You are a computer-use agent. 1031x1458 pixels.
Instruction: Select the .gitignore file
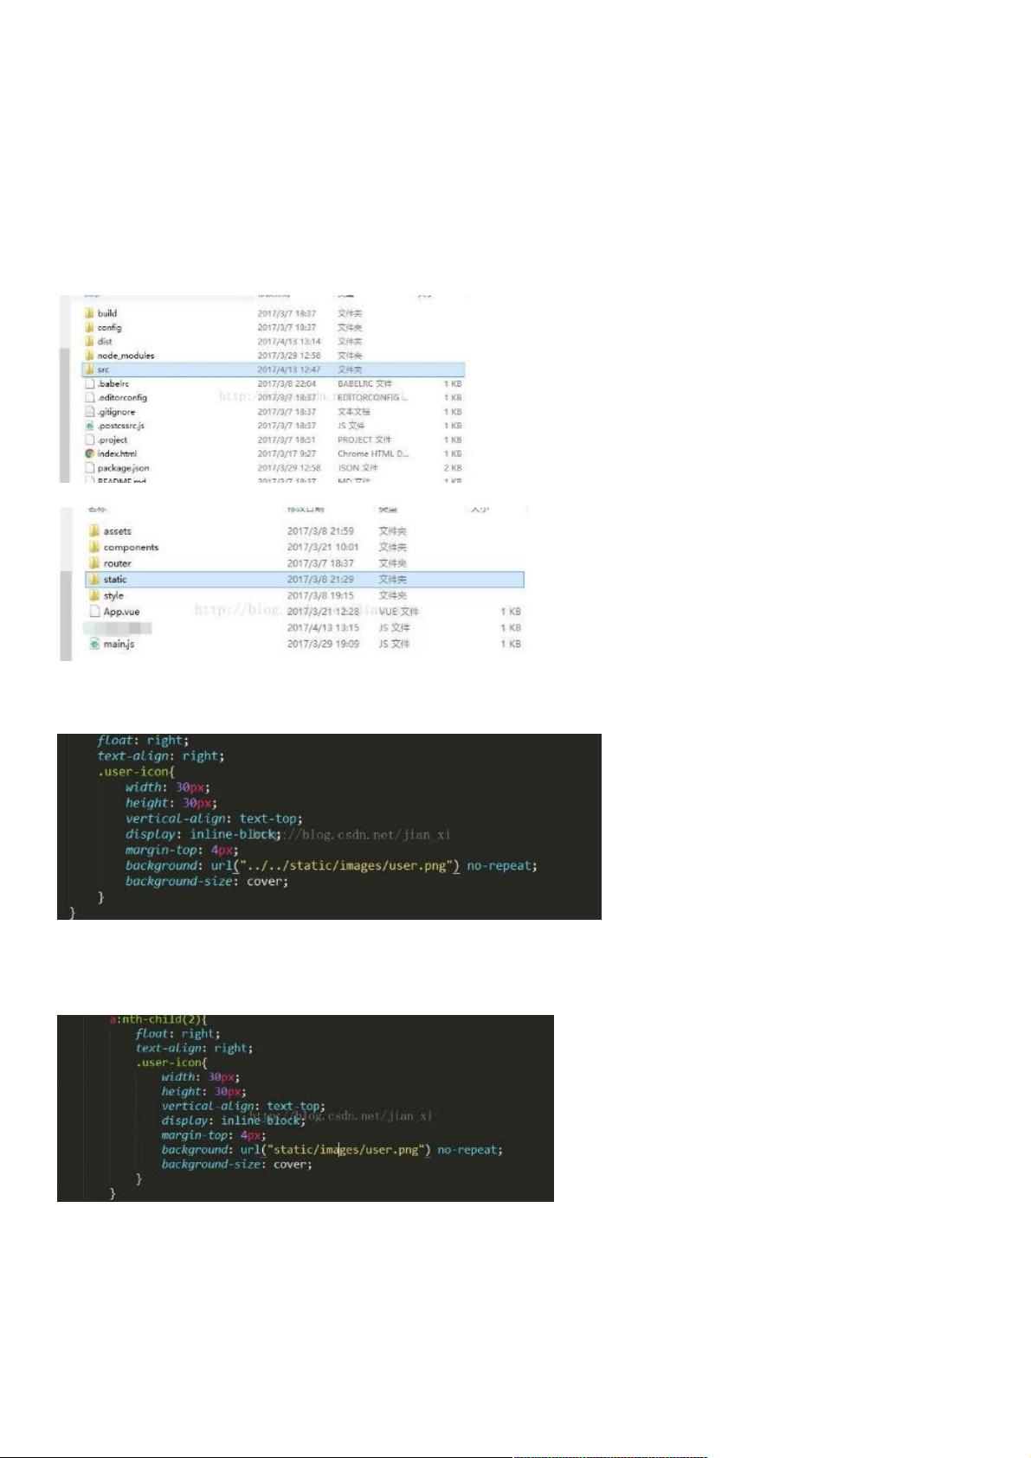(116, 412)
